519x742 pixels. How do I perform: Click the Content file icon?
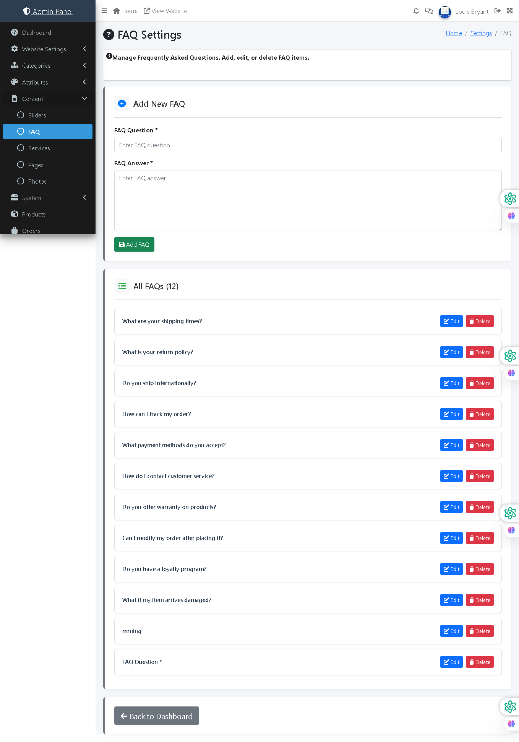pyautogui.click(x=15, y=98)
